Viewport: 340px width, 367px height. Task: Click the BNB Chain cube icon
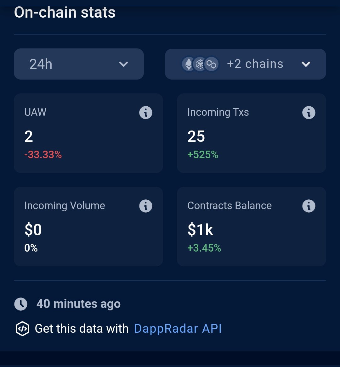pyautogui.click(x=200, y=64)
